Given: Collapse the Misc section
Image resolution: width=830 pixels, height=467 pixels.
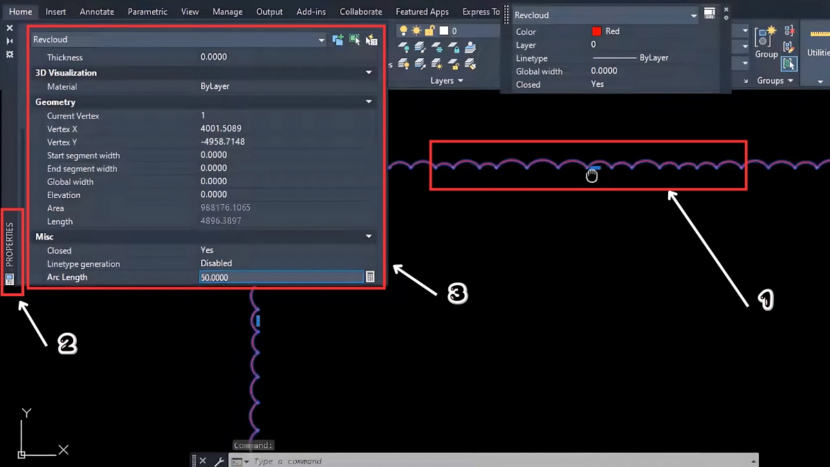Looking at the screenshot, I should (369, 237).
